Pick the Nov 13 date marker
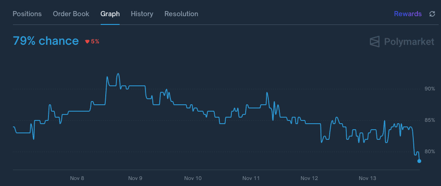 pyautogui.click(x=368, y=178)
